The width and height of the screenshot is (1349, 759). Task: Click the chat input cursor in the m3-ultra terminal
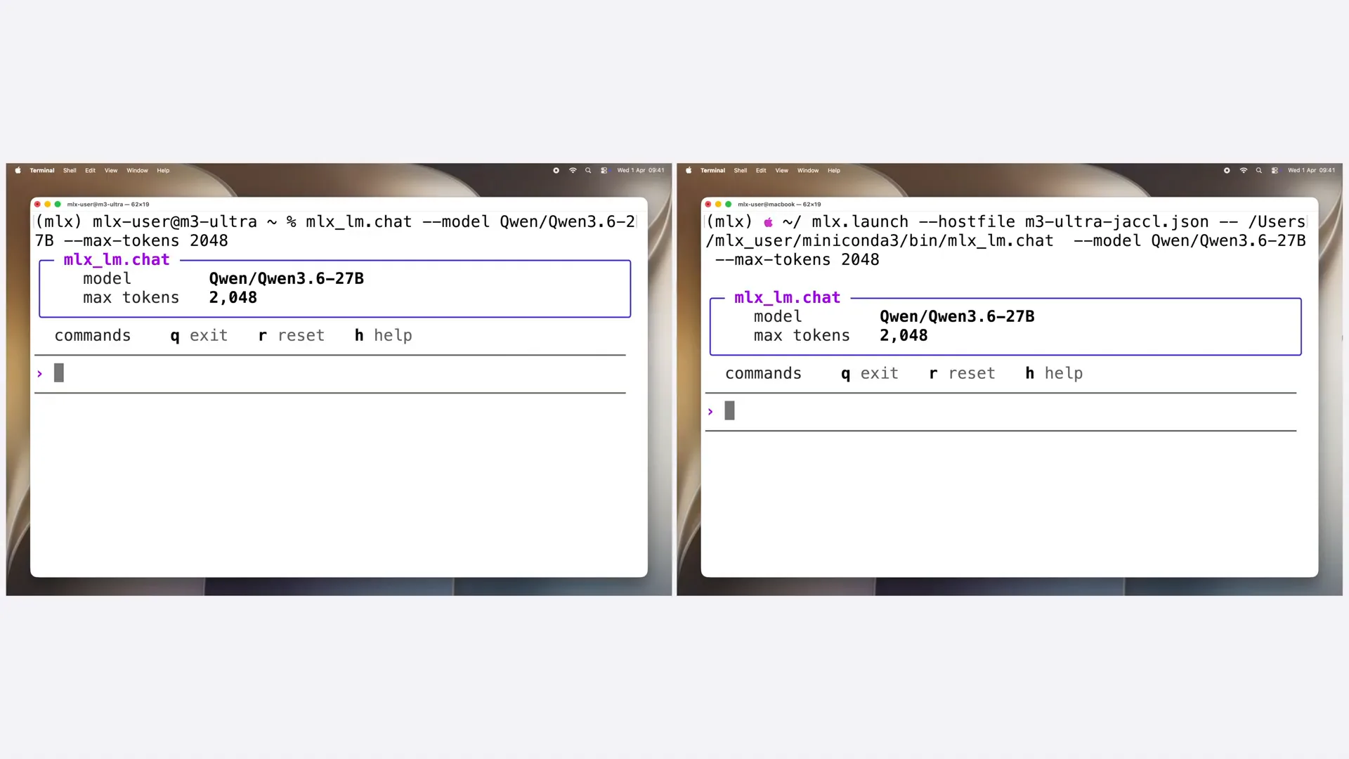click(x=59, y=373)
